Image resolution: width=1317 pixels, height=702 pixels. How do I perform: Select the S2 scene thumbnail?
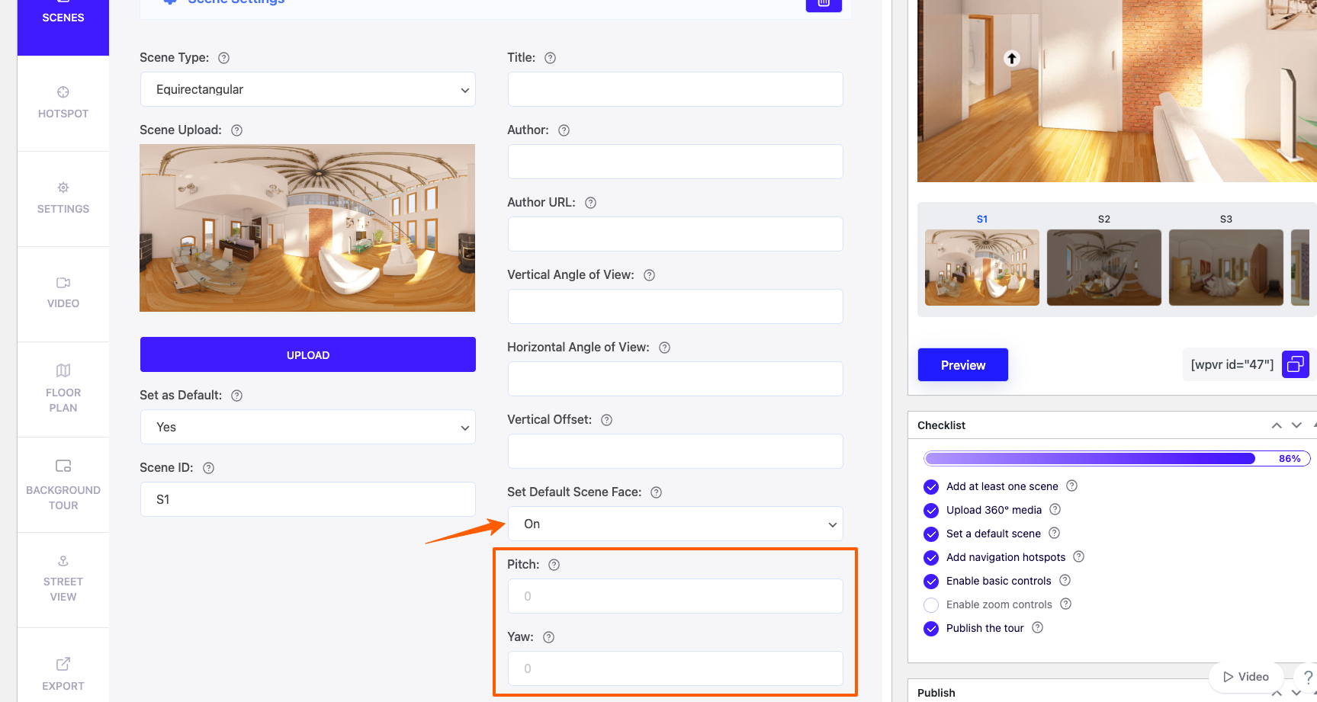(x=1103, y=268)
